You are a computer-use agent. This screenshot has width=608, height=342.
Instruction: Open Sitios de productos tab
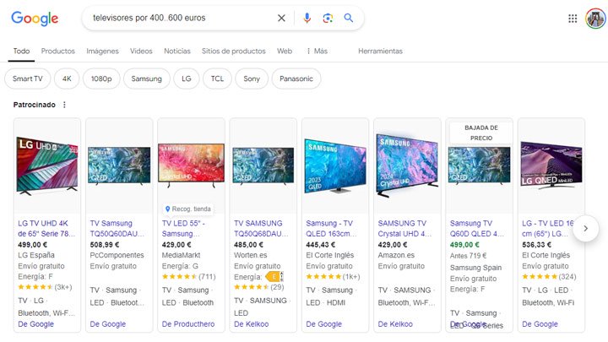(233, 52)
